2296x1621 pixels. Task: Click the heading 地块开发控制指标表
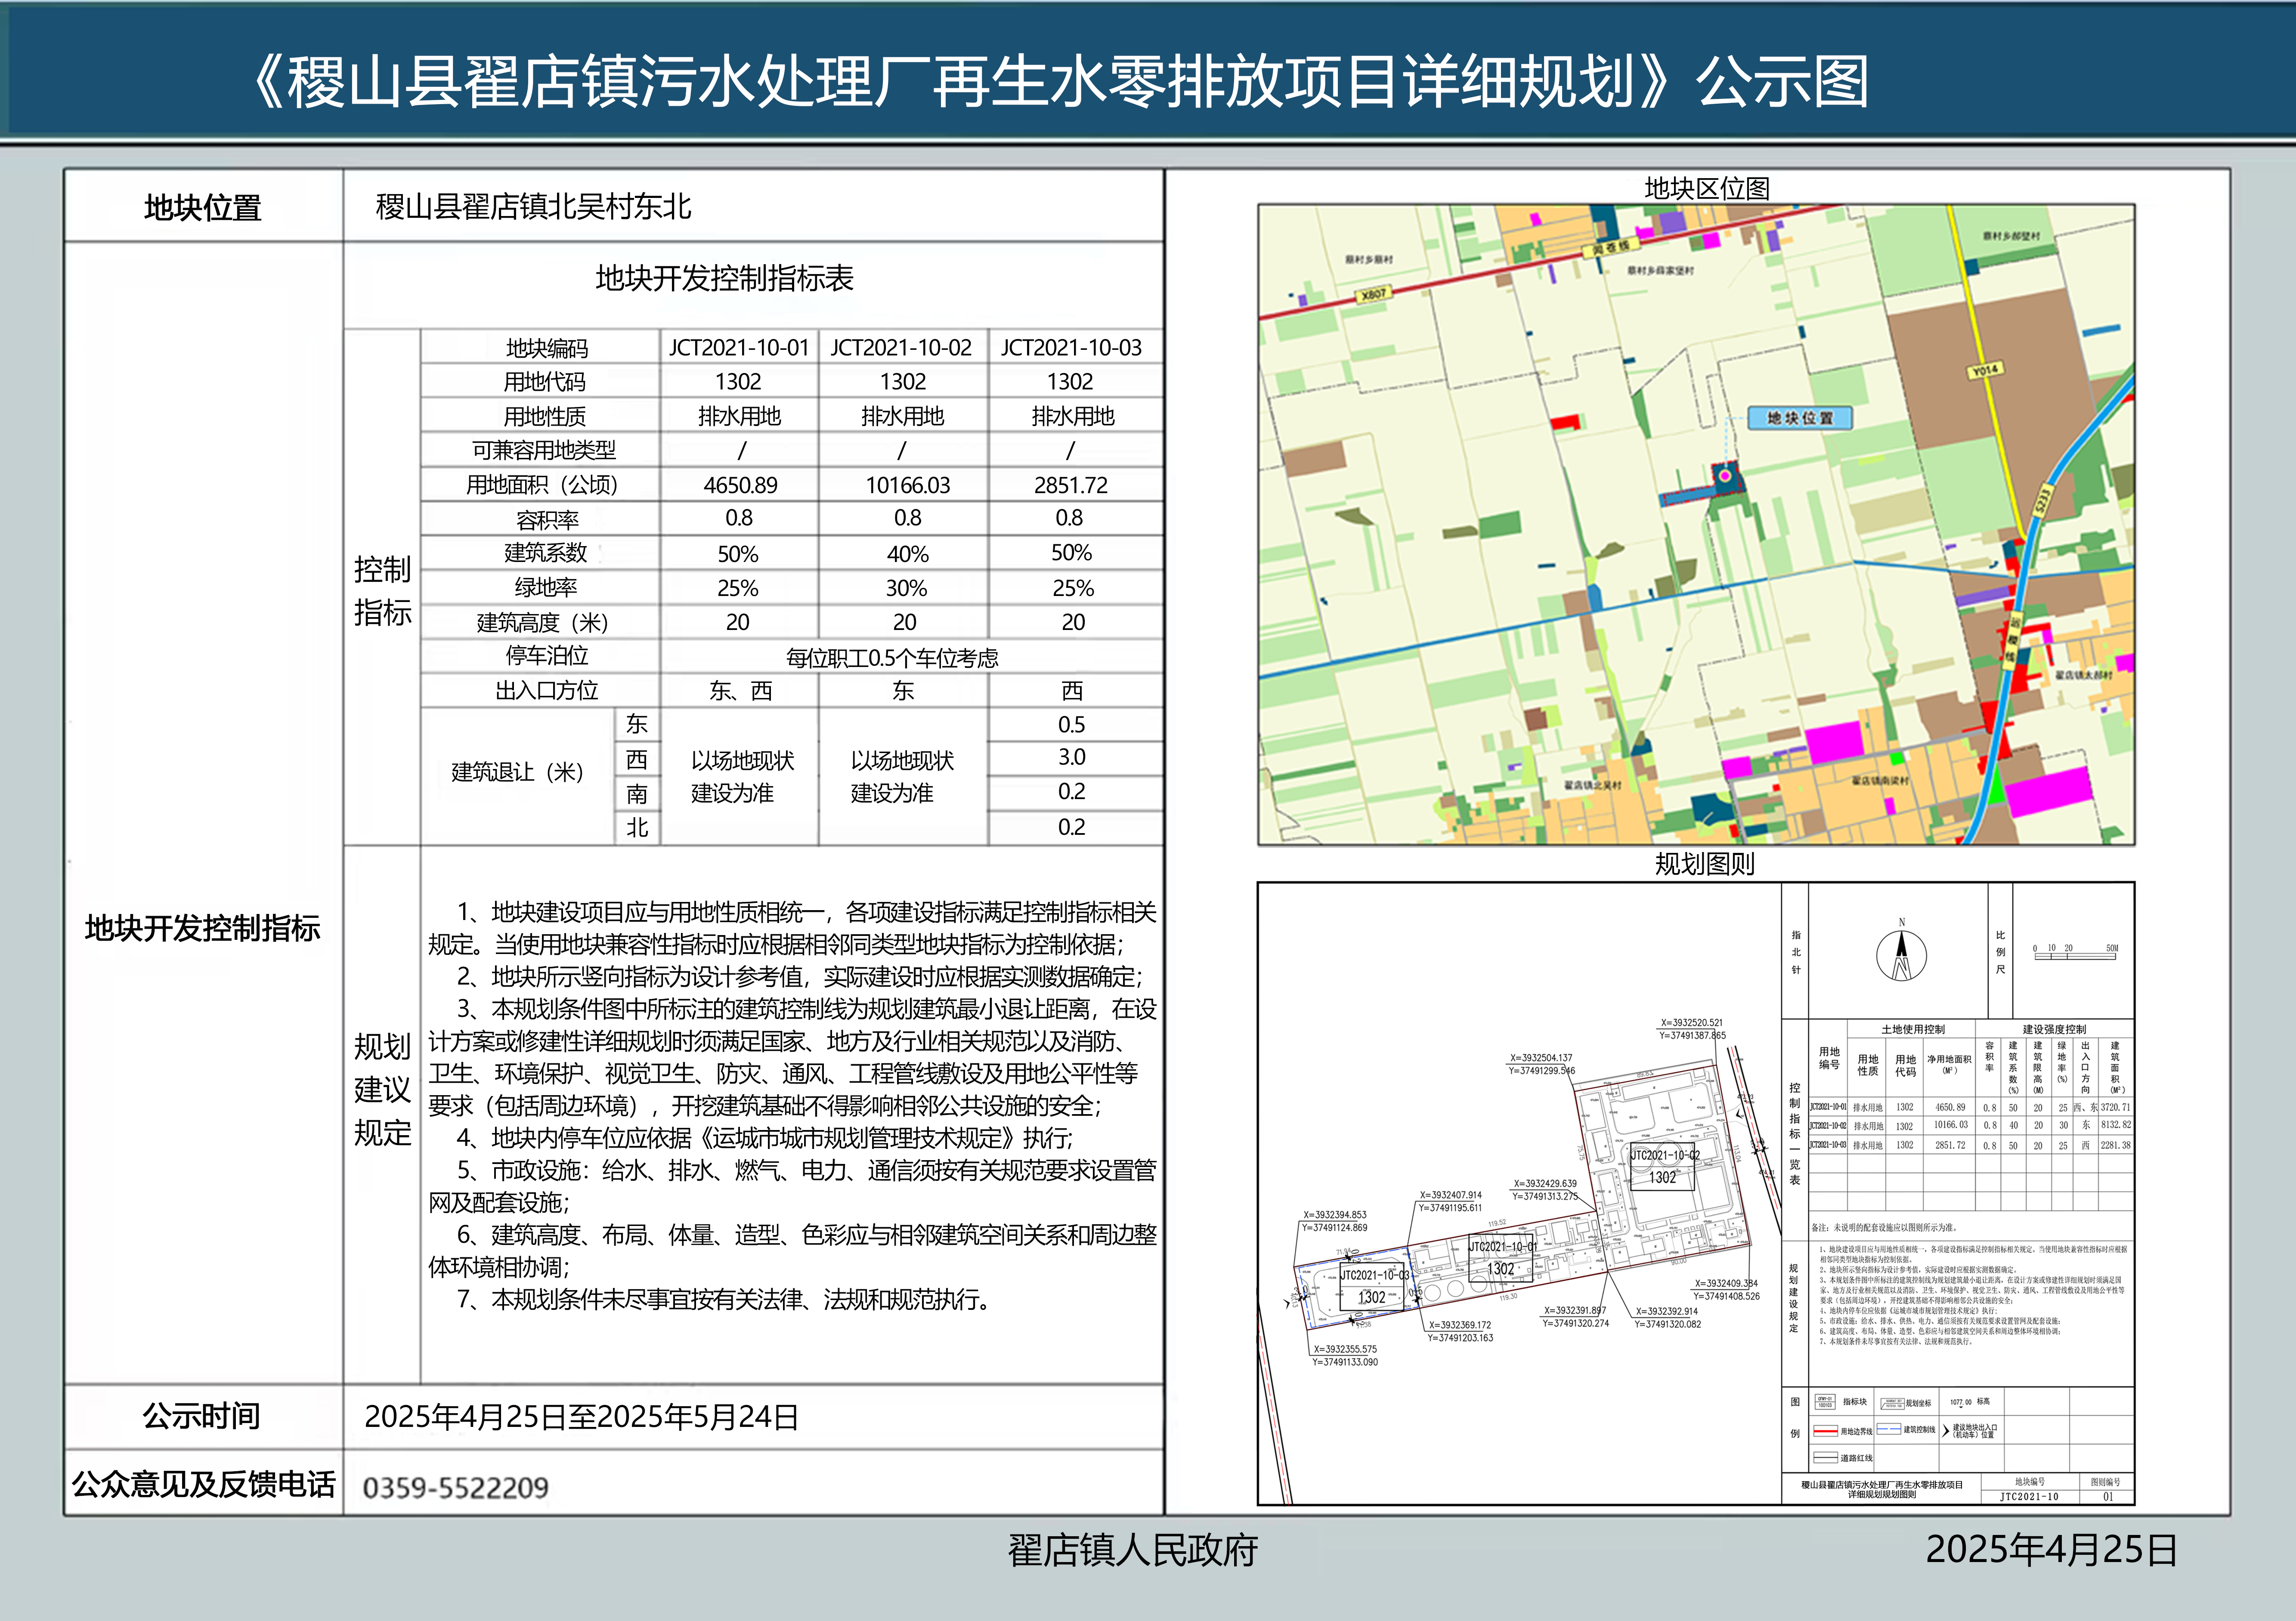[725, 278]
